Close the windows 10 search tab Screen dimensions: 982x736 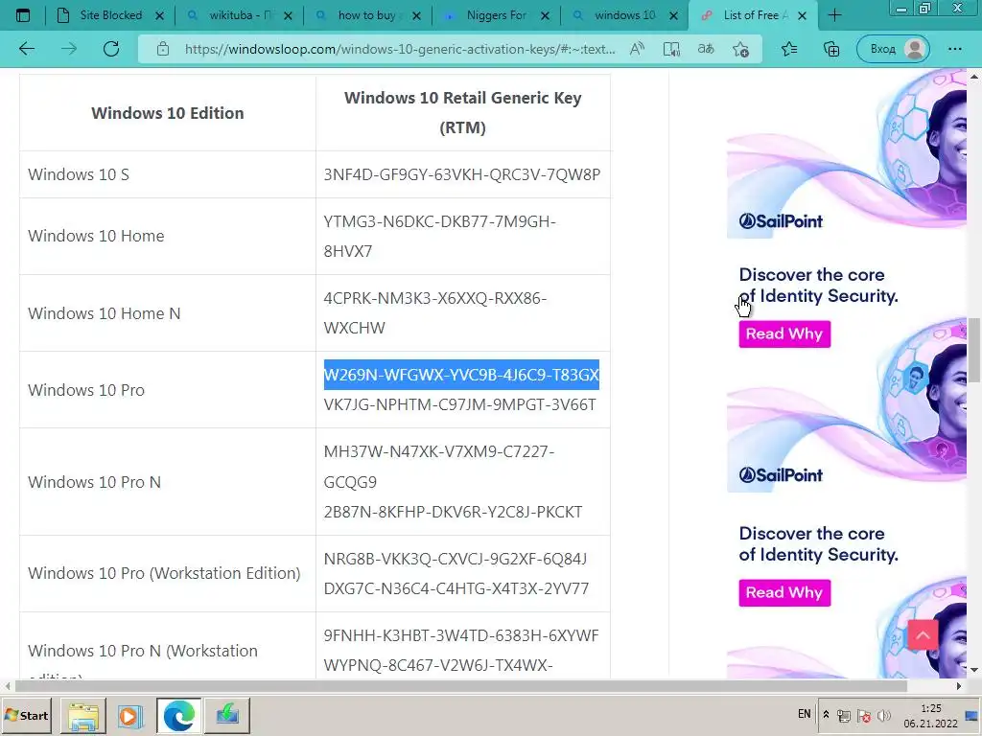tap(673, 15)
